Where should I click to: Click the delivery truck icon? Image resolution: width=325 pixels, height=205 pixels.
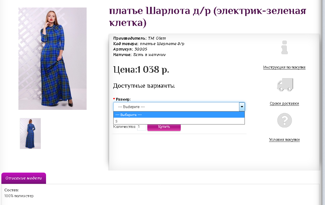pyautogui.click(x=285, y=85)
